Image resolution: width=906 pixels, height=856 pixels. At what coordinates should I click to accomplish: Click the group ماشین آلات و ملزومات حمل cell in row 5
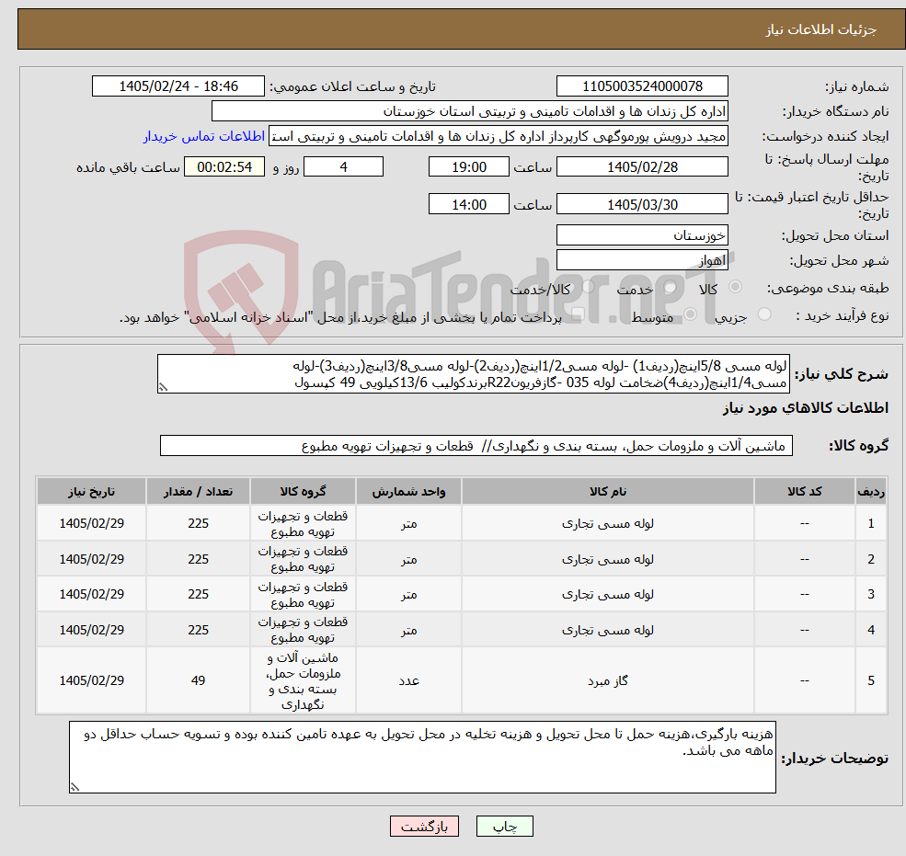click(303, 681)
